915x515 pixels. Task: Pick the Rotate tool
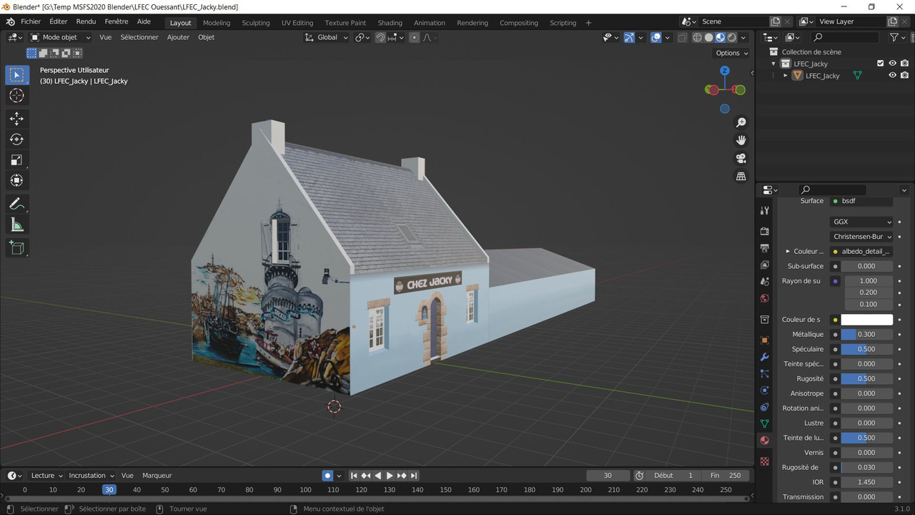tap(17, 139)
